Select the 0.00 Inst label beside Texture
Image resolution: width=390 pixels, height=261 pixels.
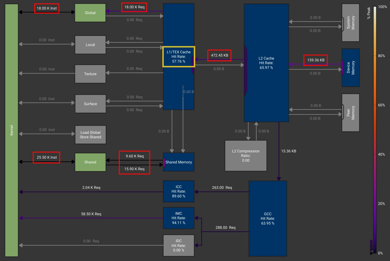[47, 69]
